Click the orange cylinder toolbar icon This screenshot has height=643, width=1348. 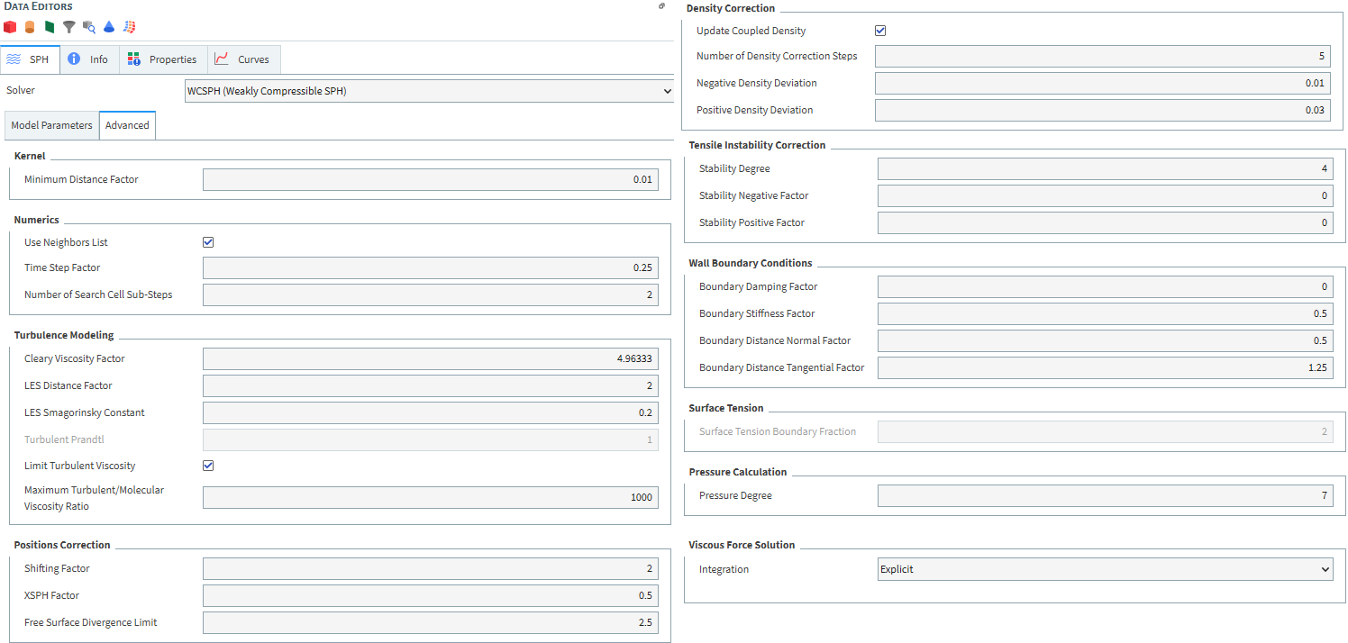[30, 27]
